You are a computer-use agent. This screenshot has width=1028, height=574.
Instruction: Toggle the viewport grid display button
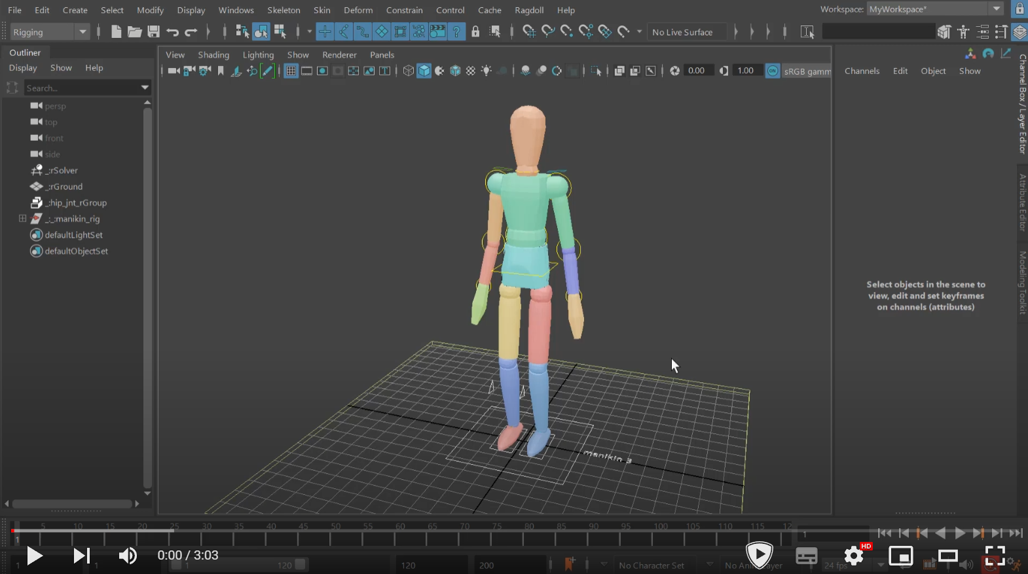pos(291,71)
